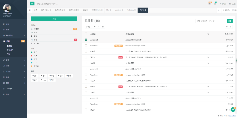Close the active dark 收件箱 tab via its x icon
Screen dimensions: 237x118
click(x=145, y=10)
